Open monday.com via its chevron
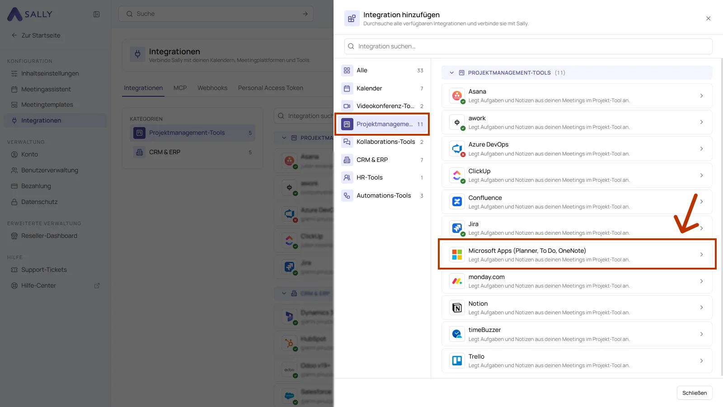Viewport: 723px width, 407px height. point(701,281)
